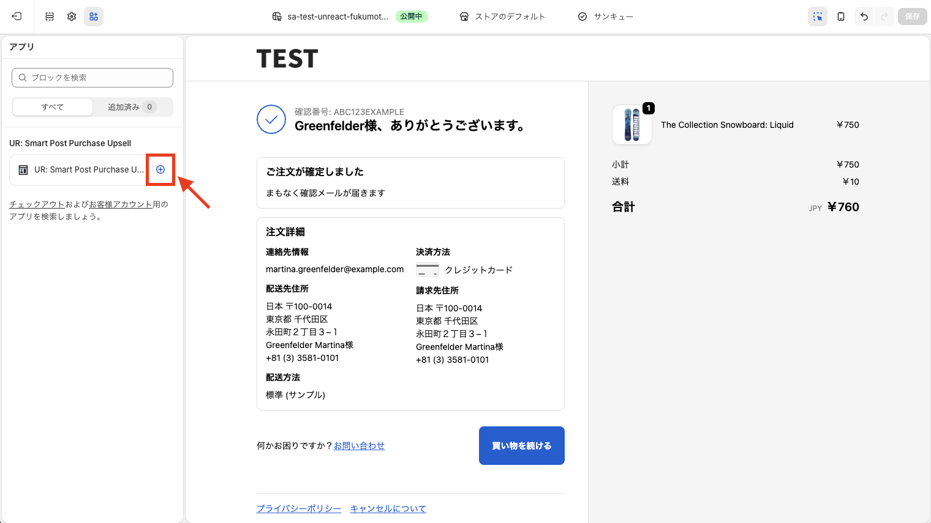Click the 送料 ¥10 amount
Image resolution: width=931 pixels, height=523 pixels.
click(x=851, y=182)
